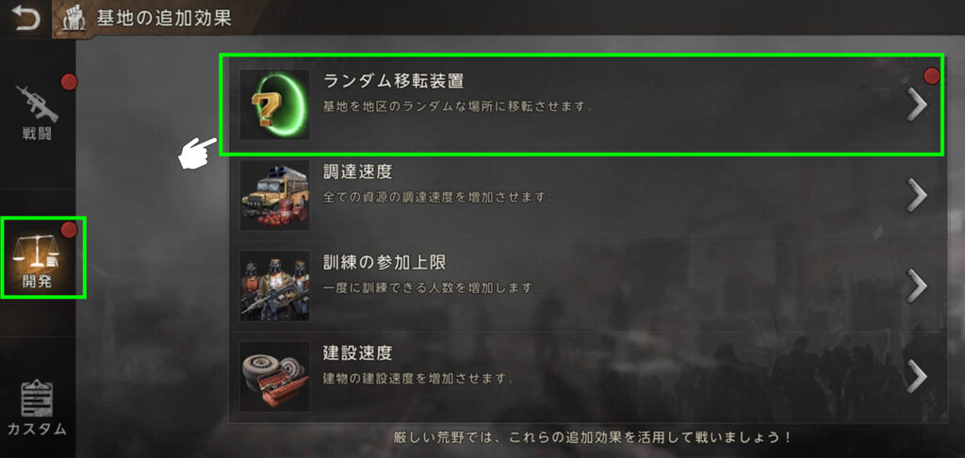This screenshot has width=965, height=458.
Task: Tap the white pointing hand cursor
Action: point(197,153)
